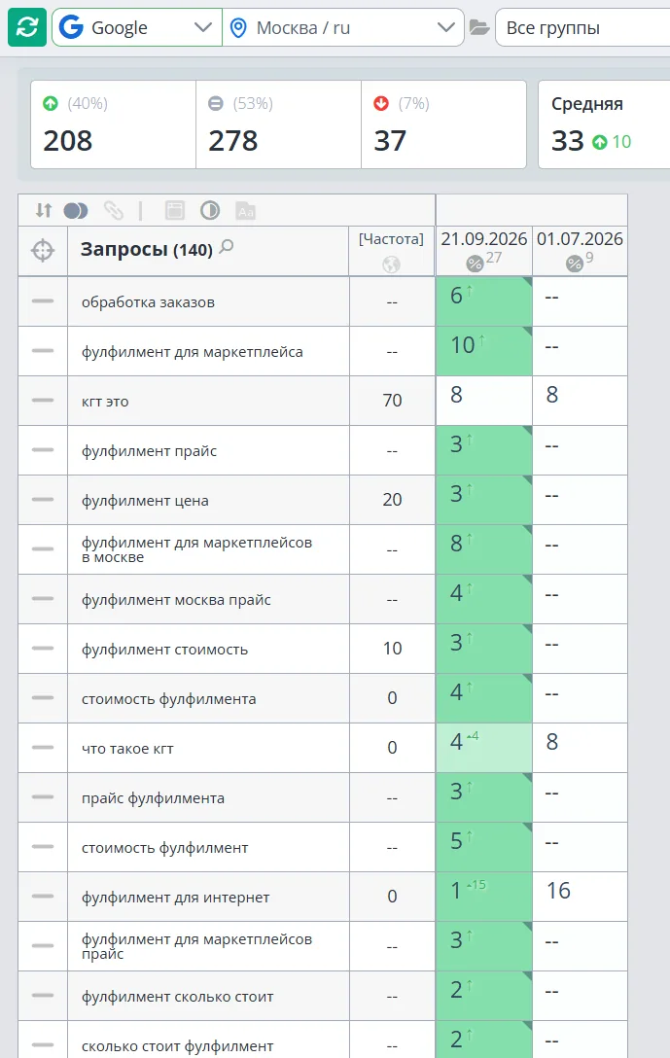Click the sort arrows icon in table toolbar
This screenshot has height=1058, width=670.
44,210
